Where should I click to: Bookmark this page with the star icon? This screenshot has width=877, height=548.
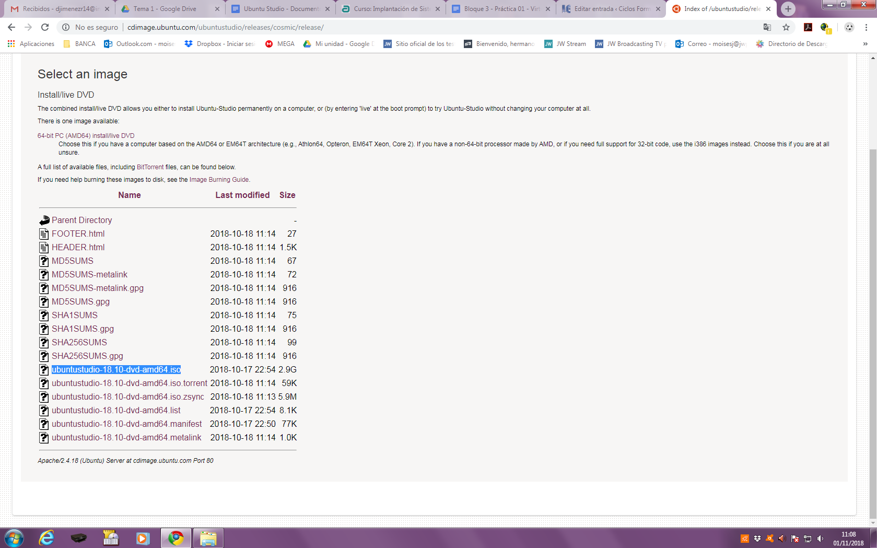tap(786, 27)
